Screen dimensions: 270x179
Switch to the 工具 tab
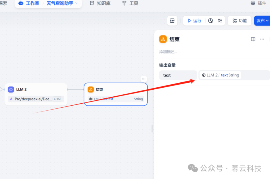[130, 3]
